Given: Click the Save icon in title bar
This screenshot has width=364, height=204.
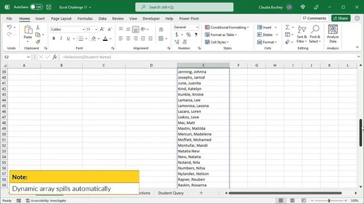Looking at the screenshot, I should pos(48,7).
